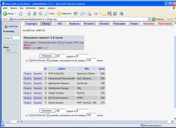Viewport: 176px width, 128px height.
Task: Sort by the author column header
Action: pyautogui.click(x=61, y=69)
